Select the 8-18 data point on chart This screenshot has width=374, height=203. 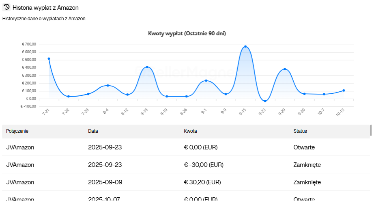tap(147, 67)
